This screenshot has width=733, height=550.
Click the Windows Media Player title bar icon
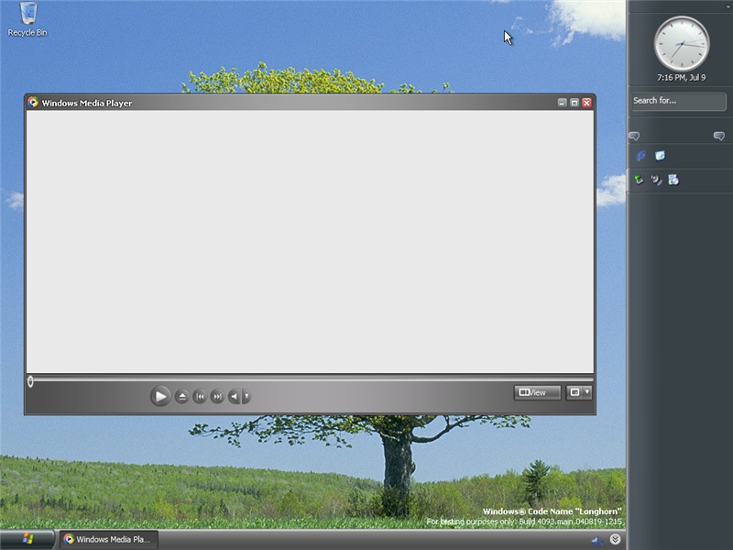tap(33, 102)
